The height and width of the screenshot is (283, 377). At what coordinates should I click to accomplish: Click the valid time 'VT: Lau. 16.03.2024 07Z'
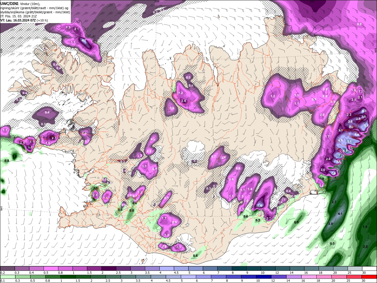(x=17, y=20)
